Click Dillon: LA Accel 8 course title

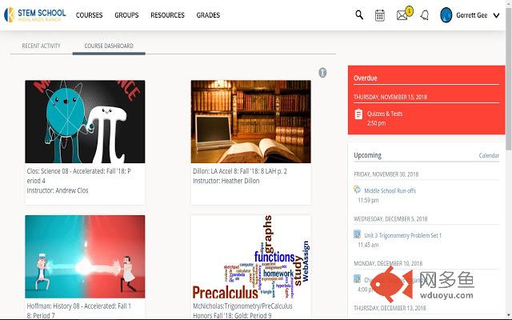[240, 171]
